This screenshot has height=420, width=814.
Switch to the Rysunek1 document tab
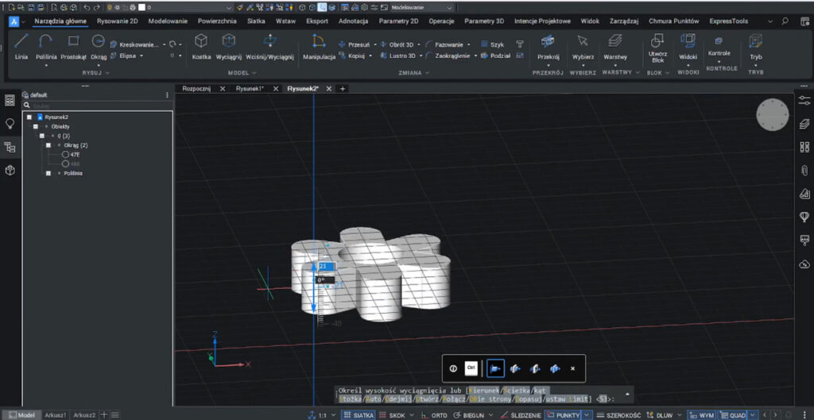point(250,89)
